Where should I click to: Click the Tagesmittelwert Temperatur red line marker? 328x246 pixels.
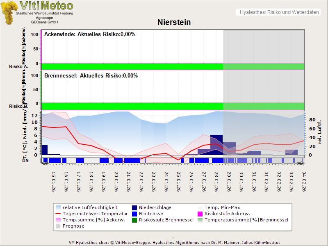[58, 214]
